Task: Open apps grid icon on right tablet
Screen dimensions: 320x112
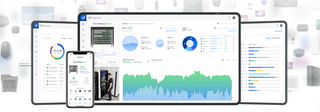Action: point(277,26)
